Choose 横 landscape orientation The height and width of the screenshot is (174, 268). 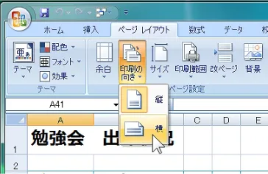coord(143,128)
